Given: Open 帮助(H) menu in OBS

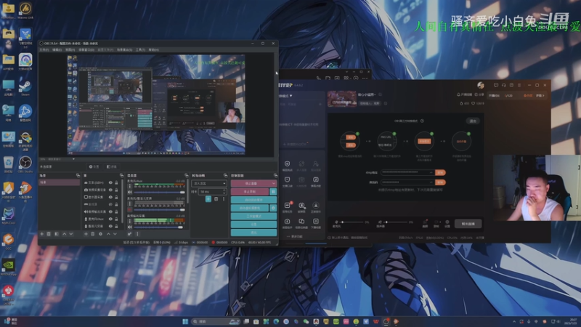Looking at the screenshot, I should (x=153, y=49).
